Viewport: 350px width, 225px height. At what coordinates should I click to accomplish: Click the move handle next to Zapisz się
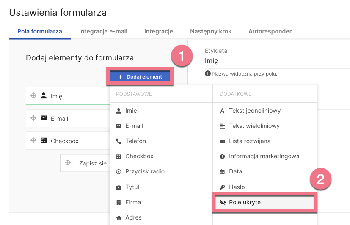[68, 163]
